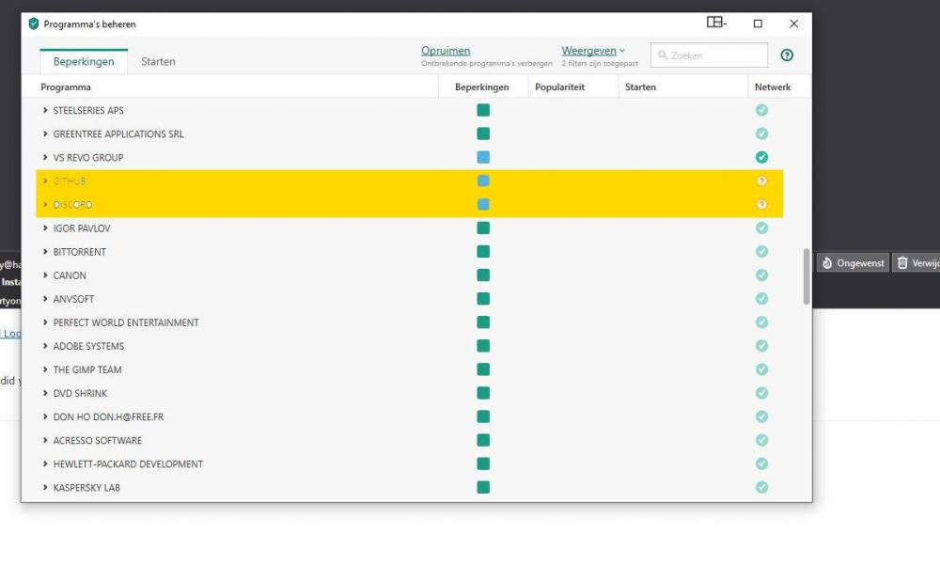Click network status icon for VS REVO GROUP

[761, 157]
